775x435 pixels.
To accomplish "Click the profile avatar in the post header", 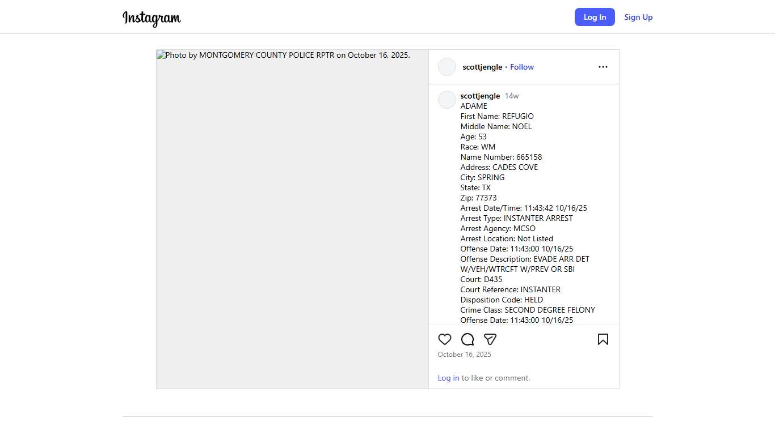I will (x=447, y=67).
